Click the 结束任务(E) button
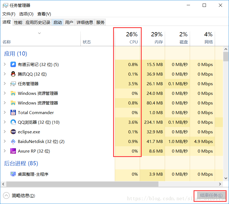Screen dimensions: 229x204 [x=211, y=195]
